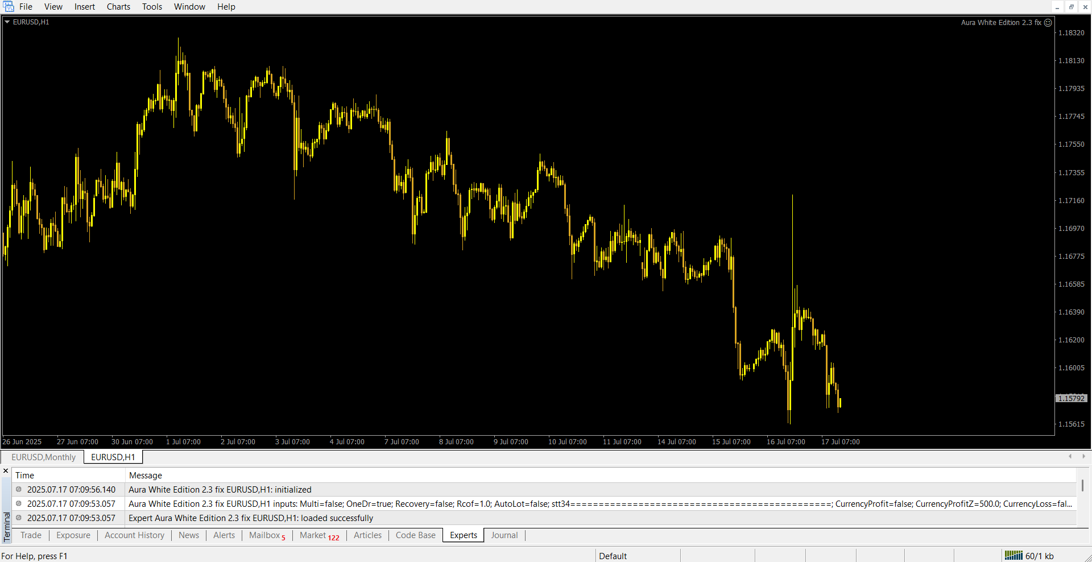Viewport: 1092px width, 562px height.
Task: Click the 1.18320 price scale label
Action: [x=1072, y=32]
